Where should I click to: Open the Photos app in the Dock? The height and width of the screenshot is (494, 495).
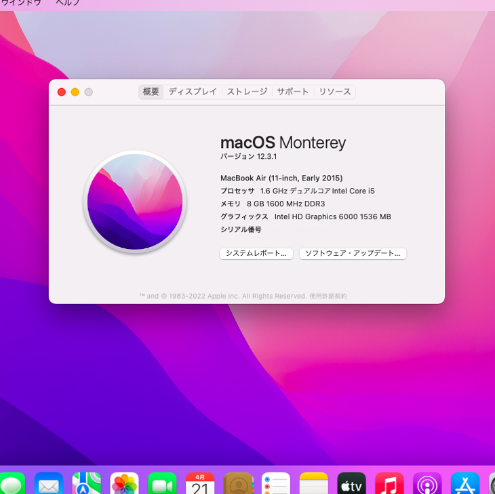(124, 484)
